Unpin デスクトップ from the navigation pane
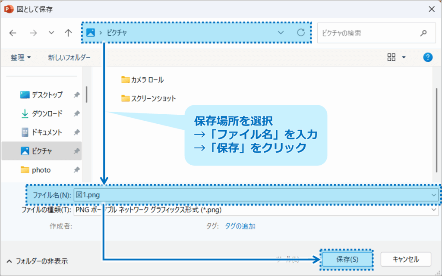442x276 pixels. point(77,94)
